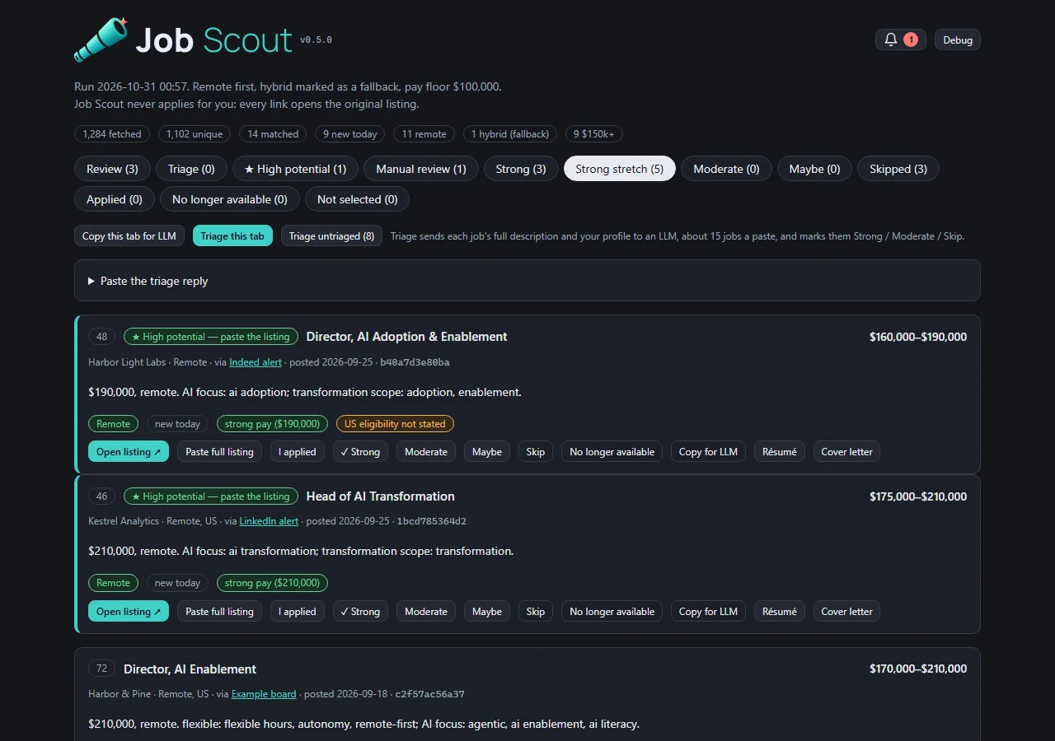Go to the Strong (3) tab
This screenshot has height=741, width=1055.
[x=521, y=169]
